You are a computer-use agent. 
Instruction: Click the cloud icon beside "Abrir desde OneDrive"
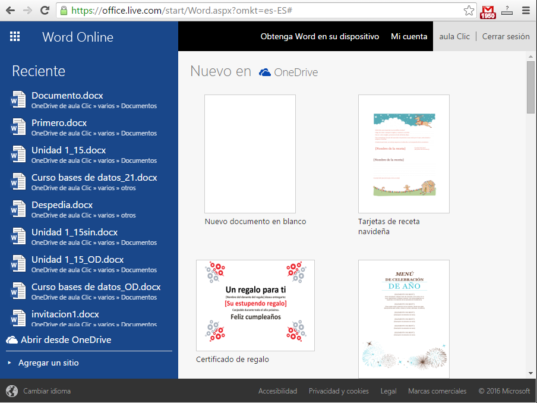point(12,339)
